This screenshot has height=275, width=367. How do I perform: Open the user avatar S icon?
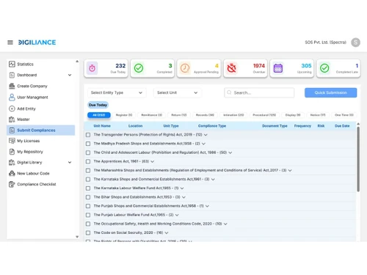pyautogui.click(x=355, y=43)
